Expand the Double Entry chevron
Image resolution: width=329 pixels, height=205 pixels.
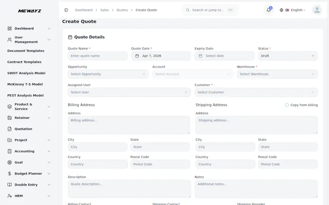[x=49, y=185]
